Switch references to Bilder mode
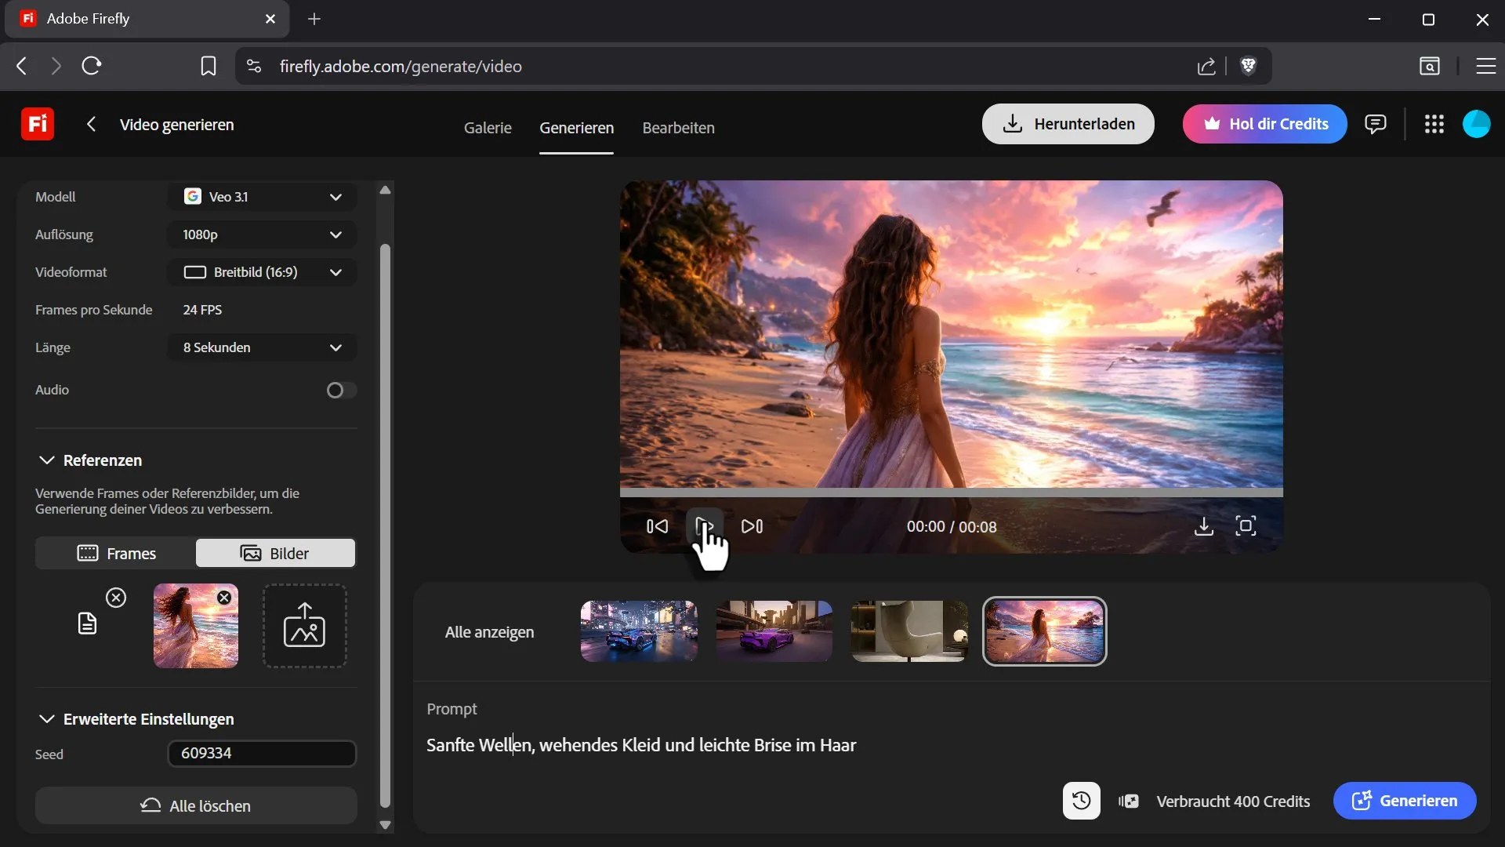1505x847 pixels. [275, 553]
